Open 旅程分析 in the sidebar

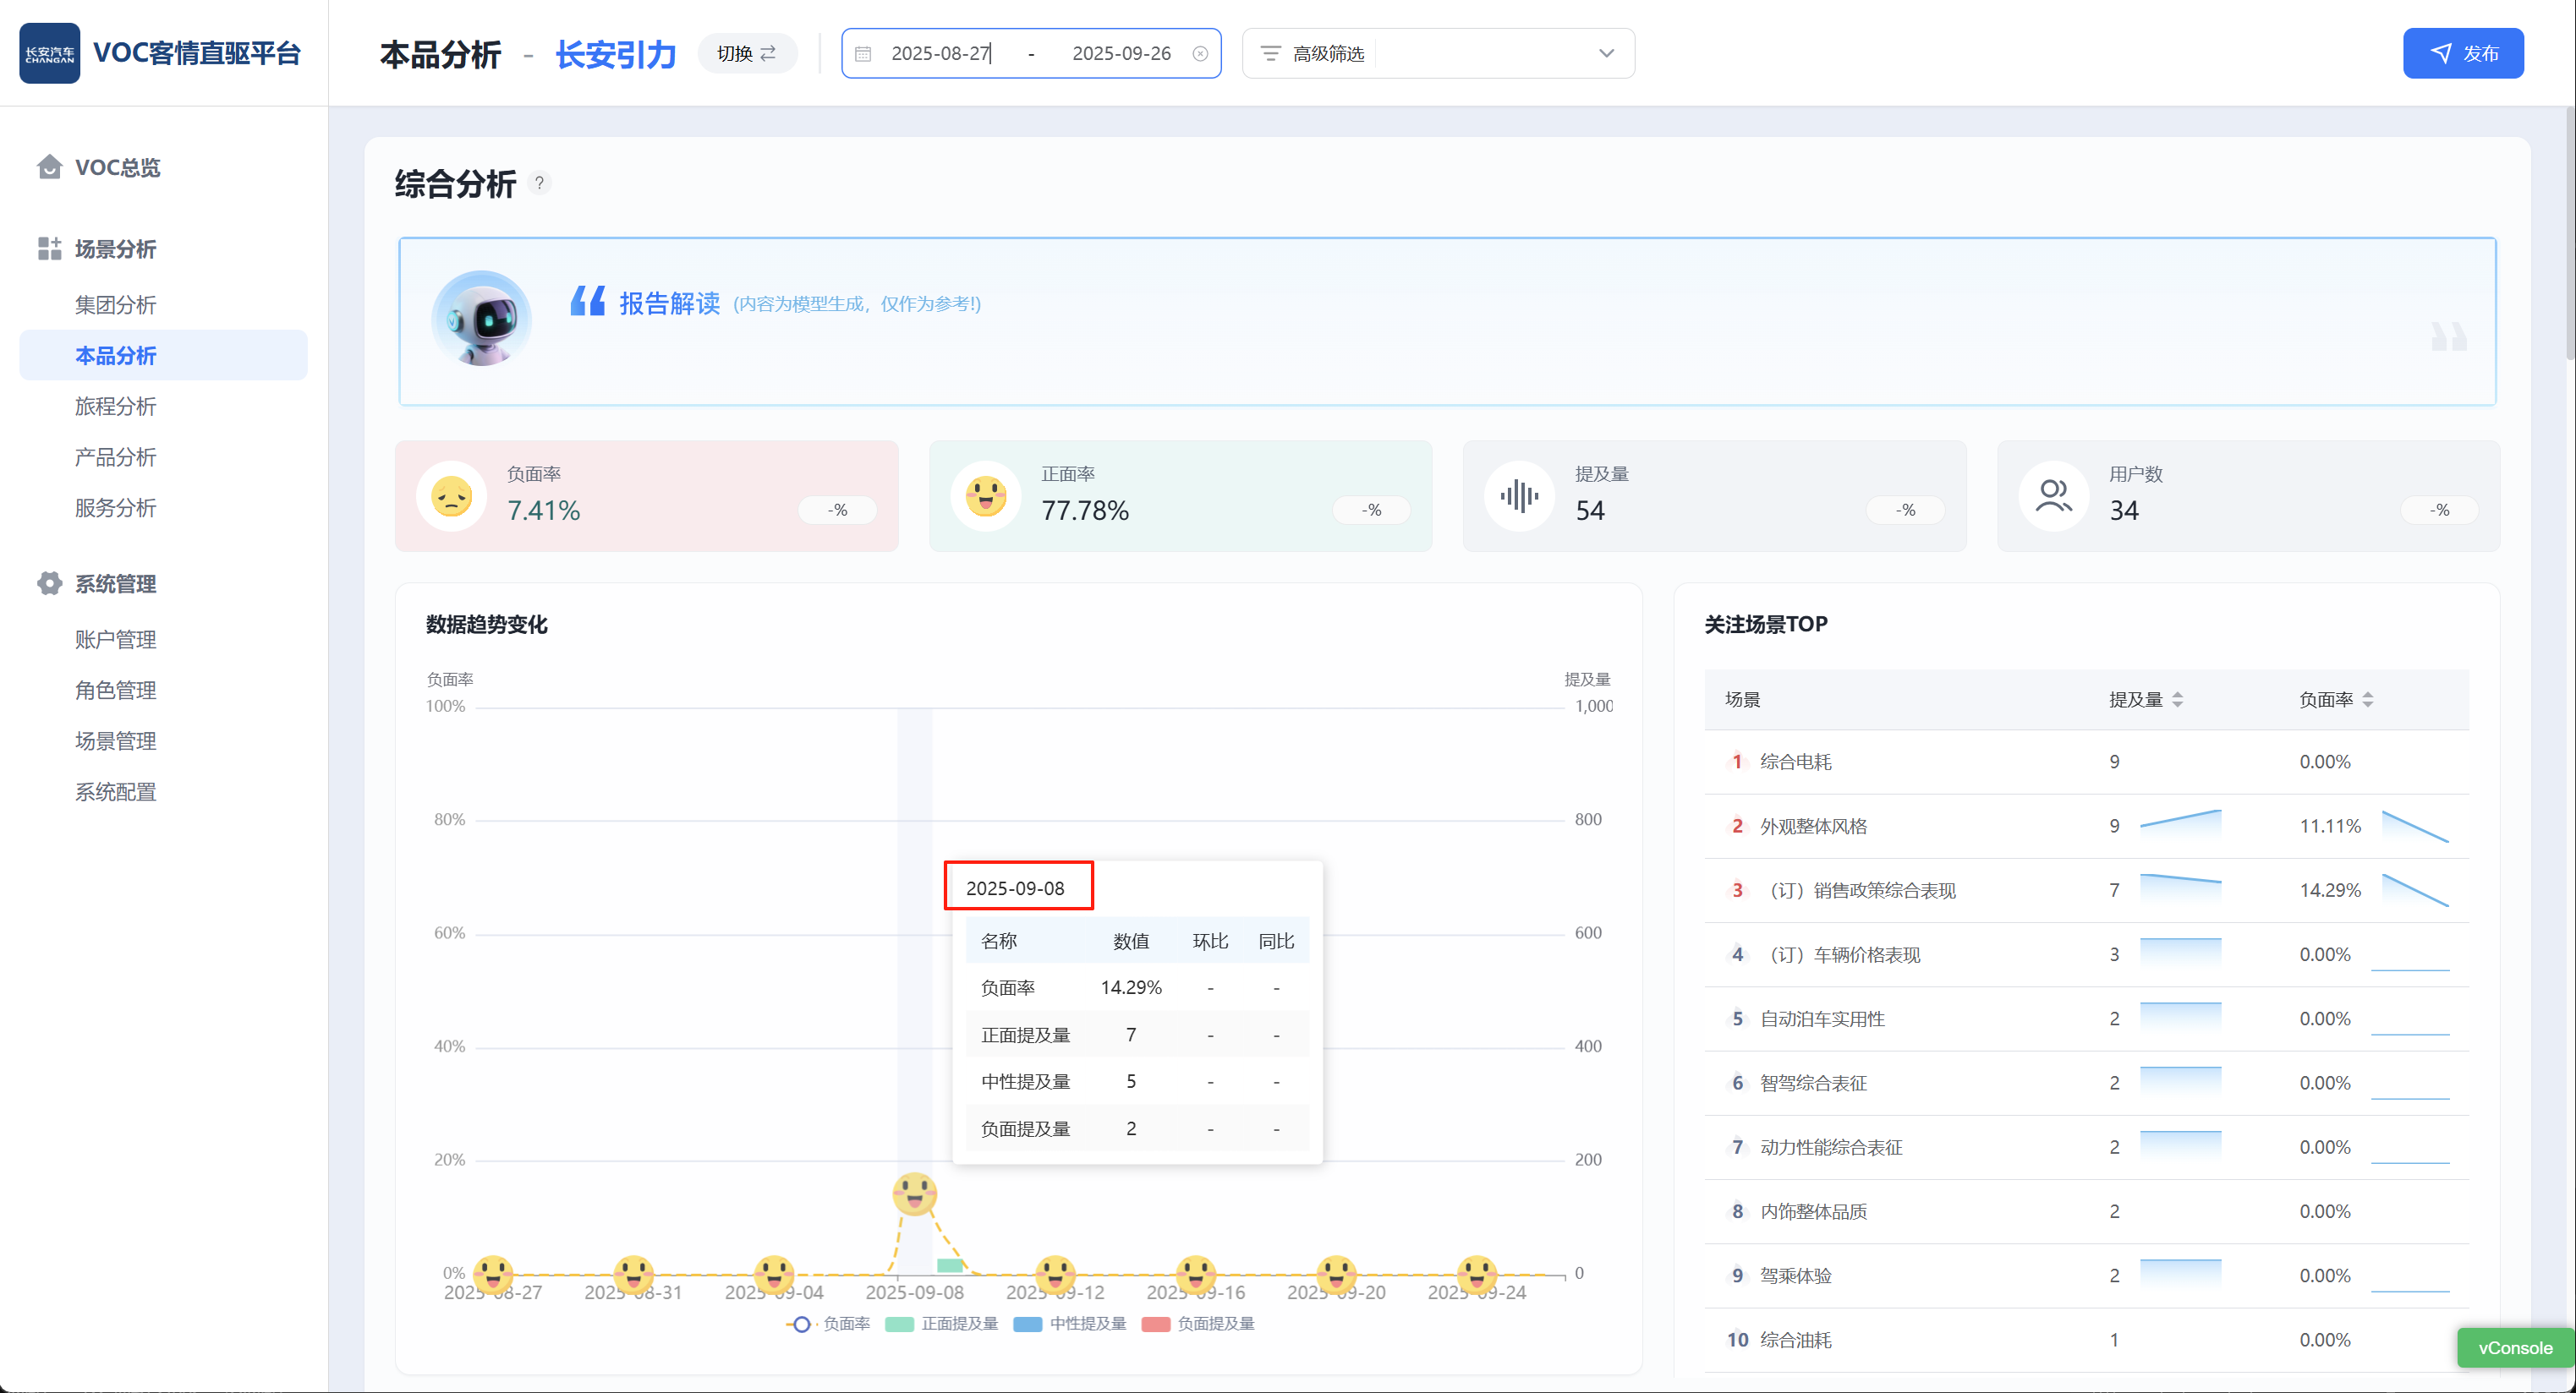pyautogui.click(x=115, y=406)
